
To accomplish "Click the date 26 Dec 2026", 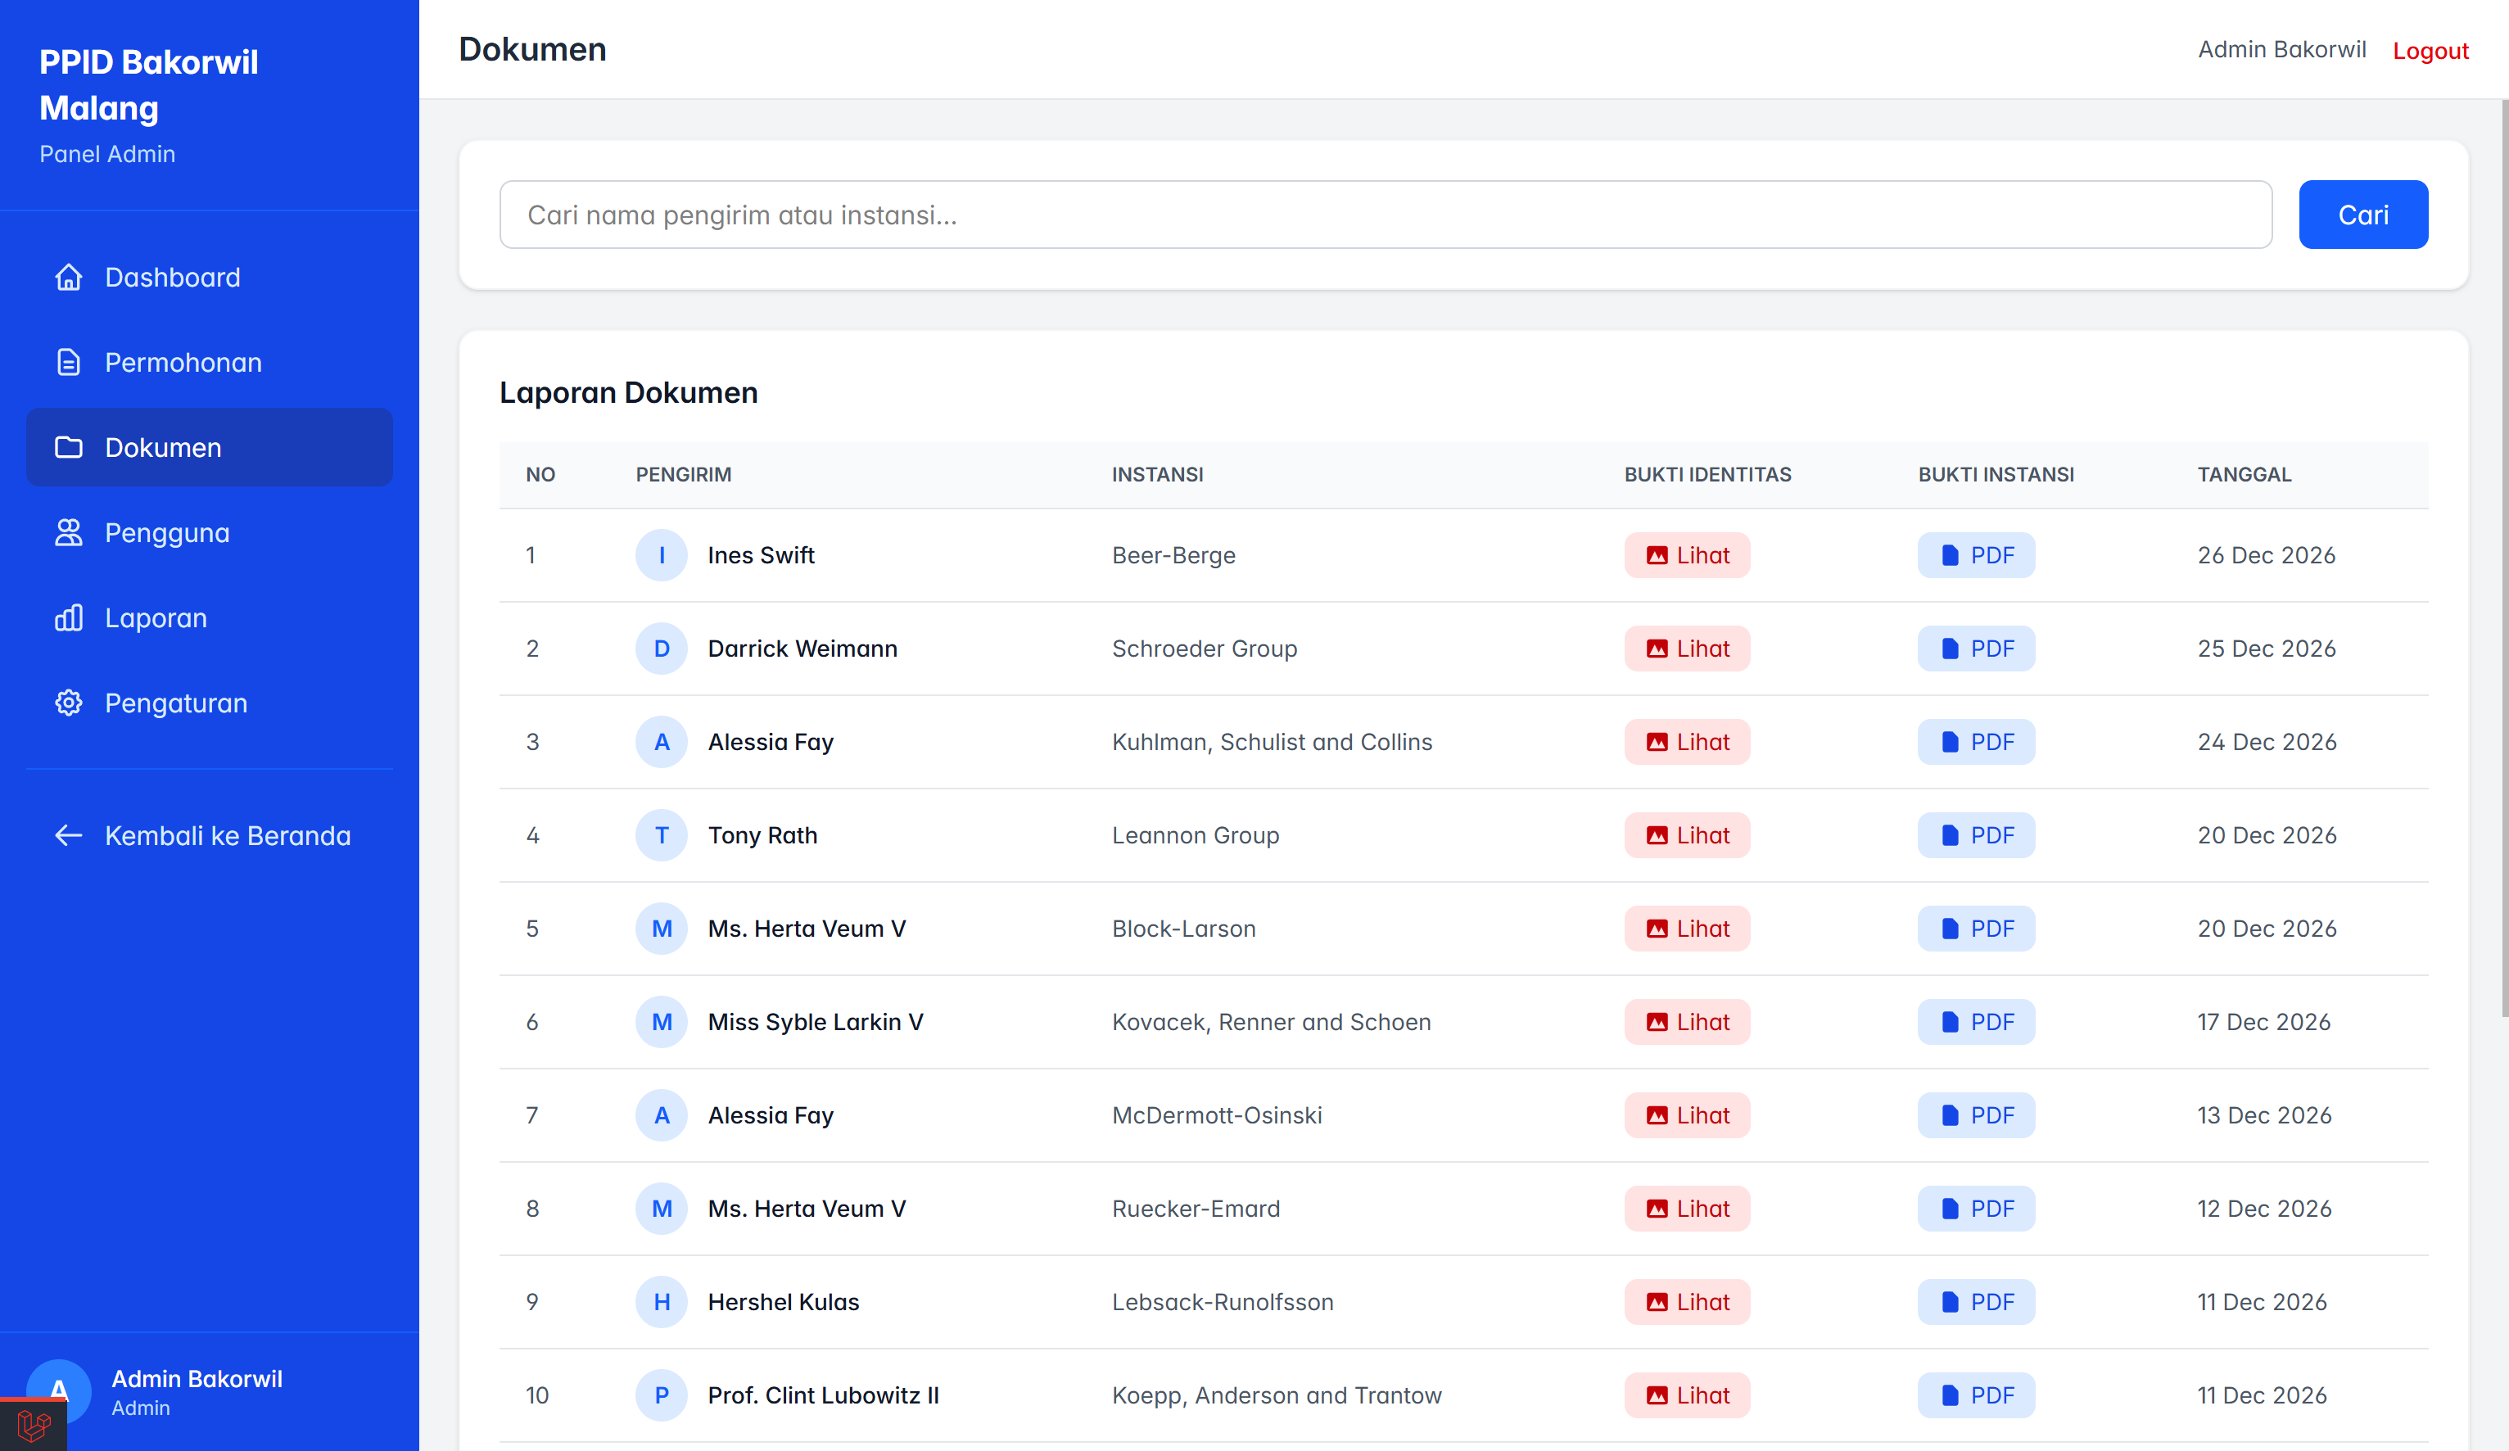I will point(2266,554).
